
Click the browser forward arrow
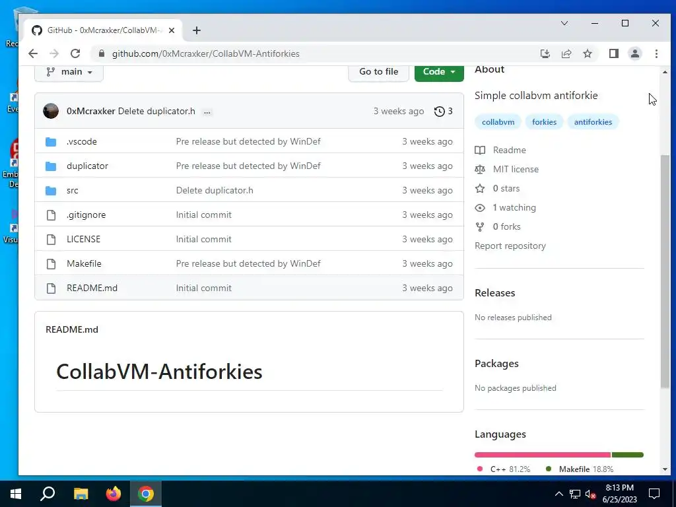click(54, 53)
